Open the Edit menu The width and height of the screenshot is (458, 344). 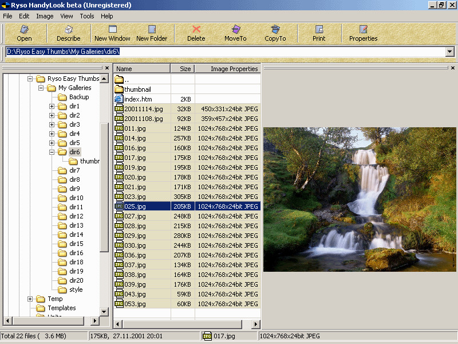24,16
